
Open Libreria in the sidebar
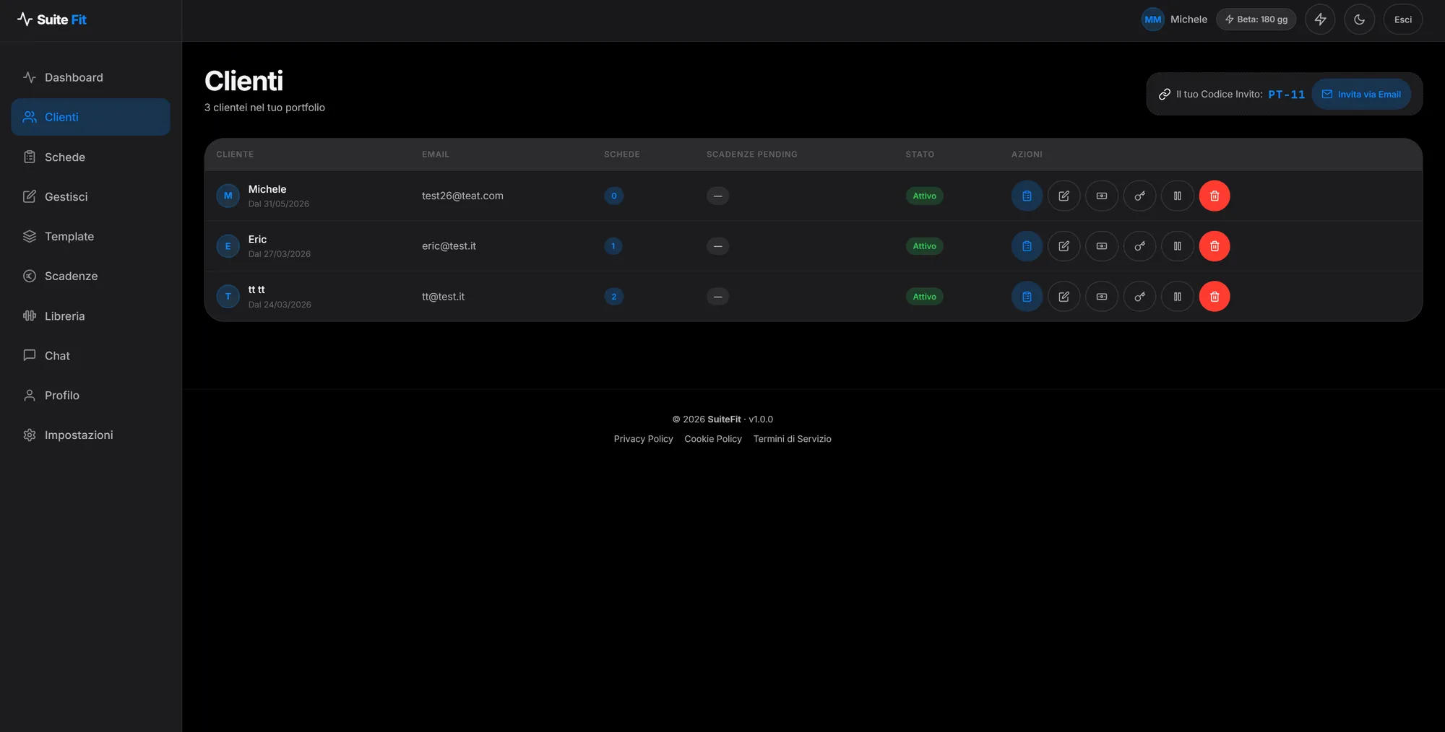pyautogui.click(x=90, y=315)
